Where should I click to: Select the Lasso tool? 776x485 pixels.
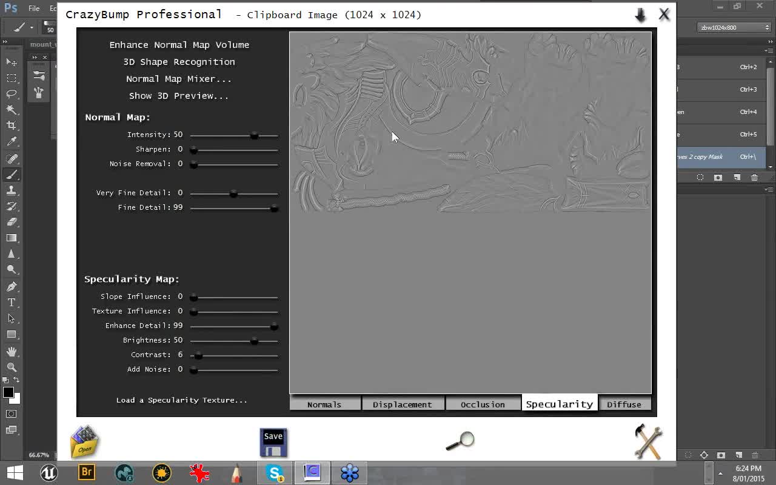12,93
